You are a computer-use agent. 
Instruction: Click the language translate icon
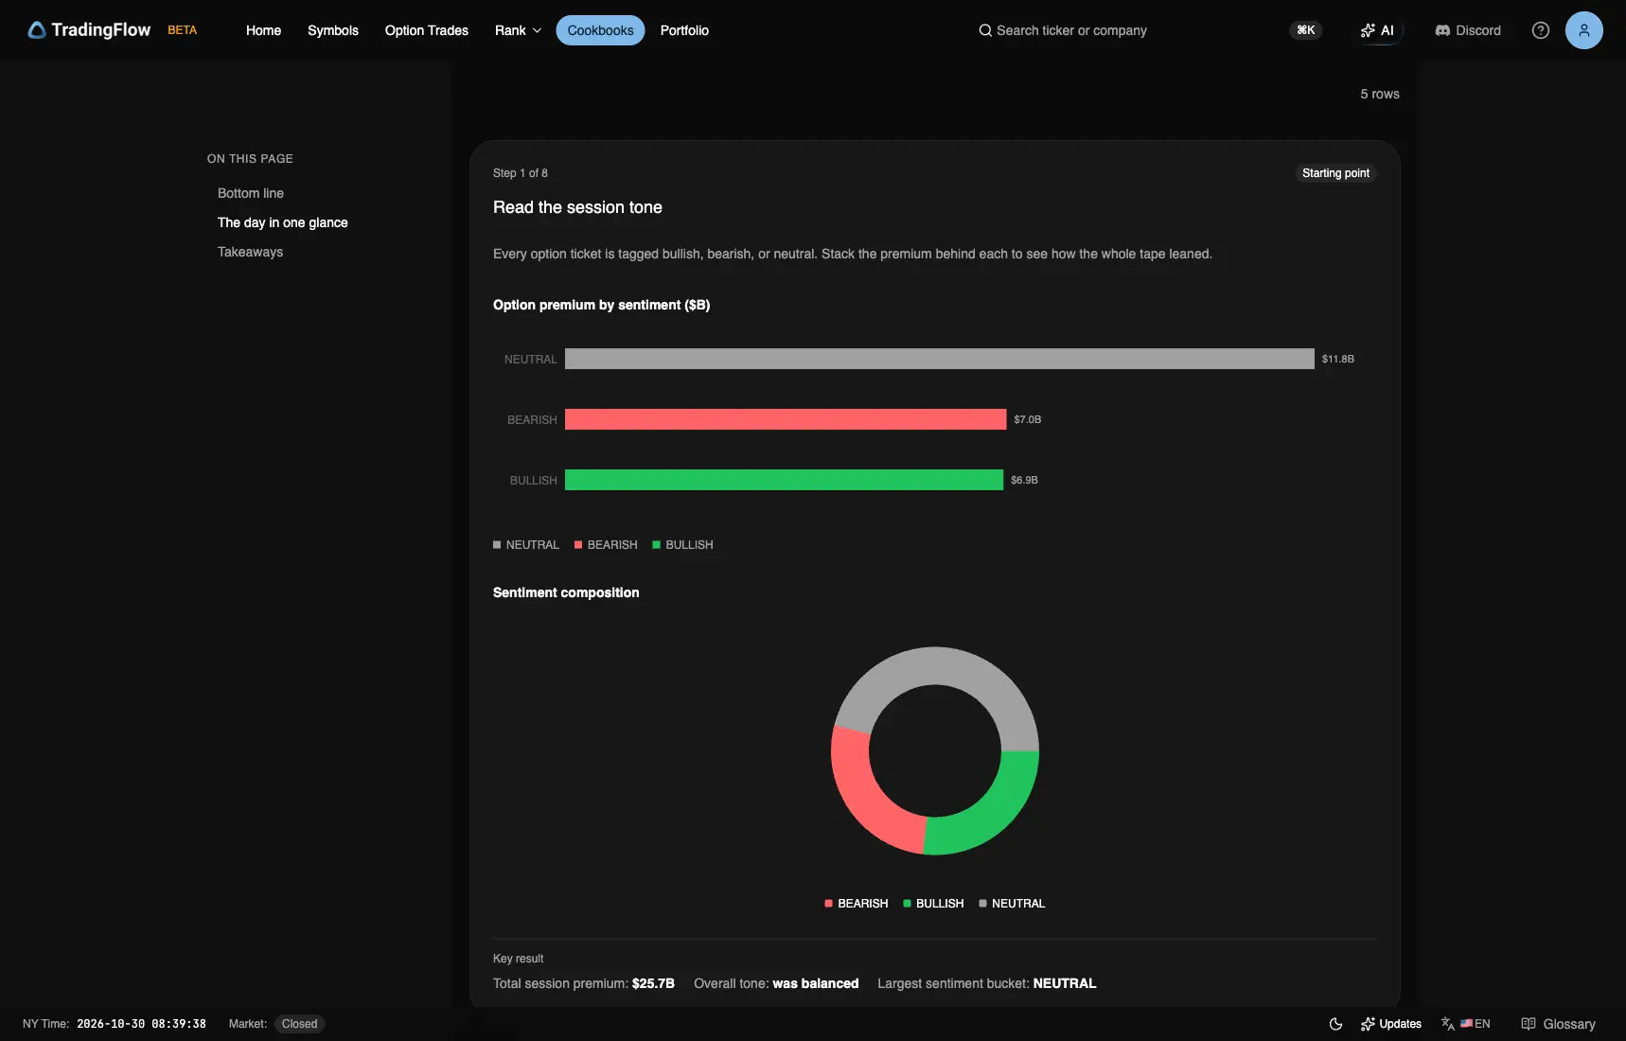[x=1447, y=1024]
